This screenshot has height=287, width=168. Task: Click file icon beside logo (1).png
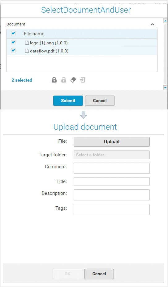point(27,43)
